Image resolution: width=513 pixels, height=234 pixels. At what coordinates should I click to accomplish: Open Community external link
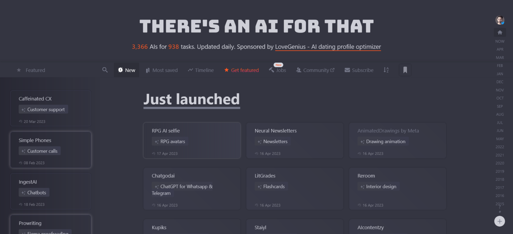click(x=315, y=70)
